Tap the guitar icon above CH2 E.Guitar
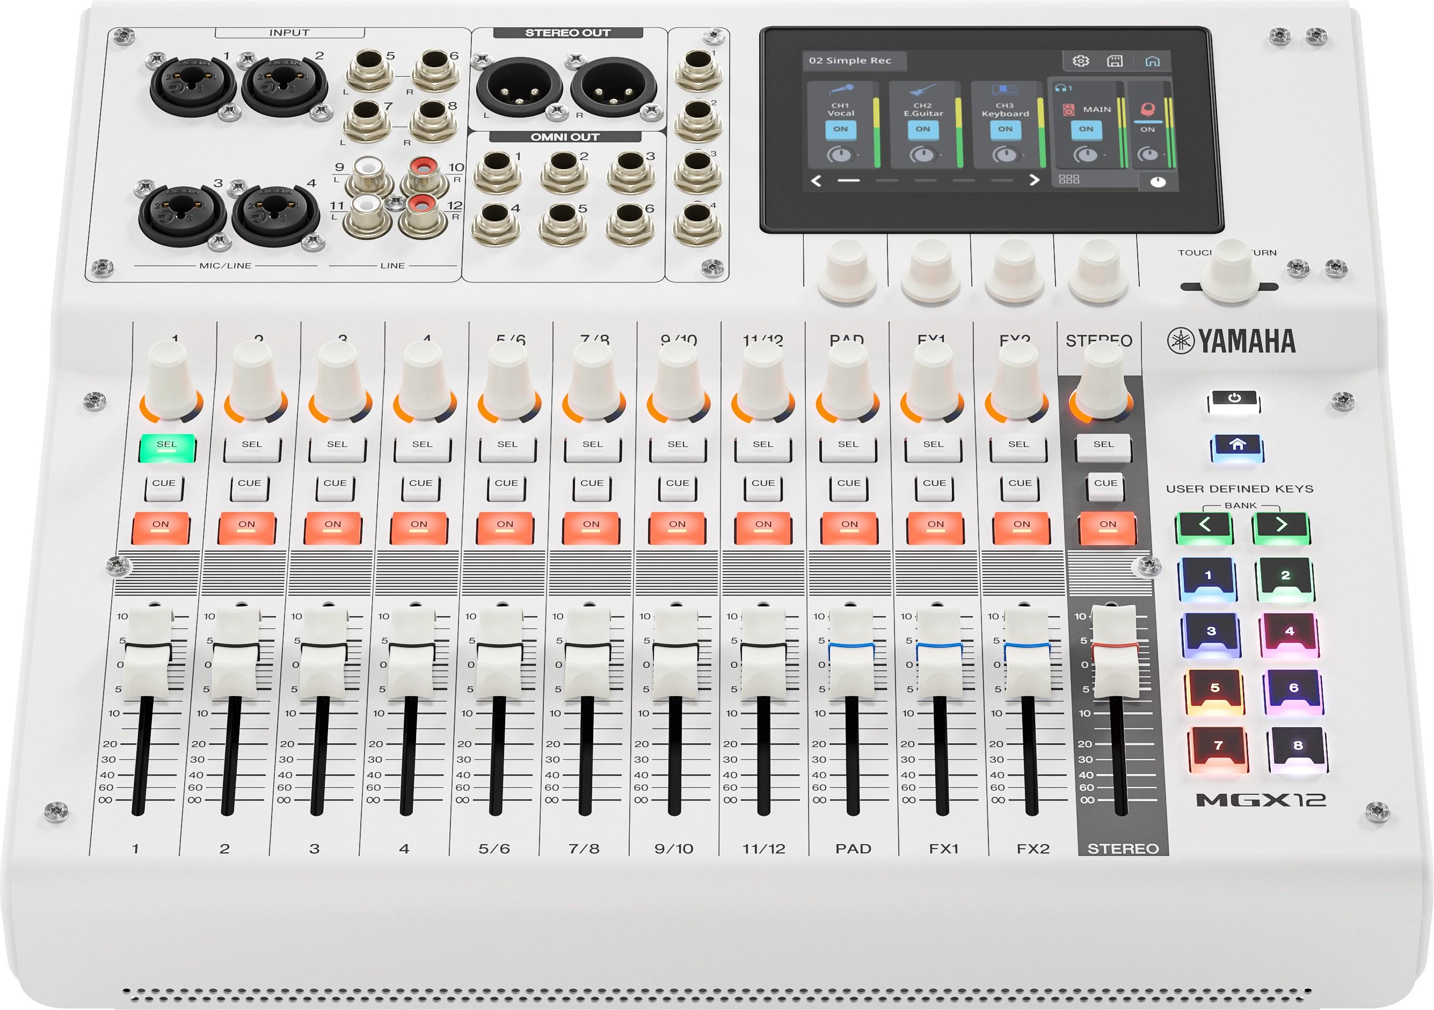1434x1010 pixels. pos(923,89)
